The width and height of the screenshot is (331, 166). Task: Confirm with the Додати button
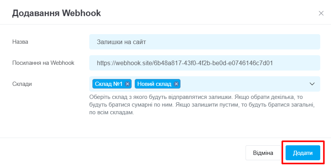(x=303, y=153)
